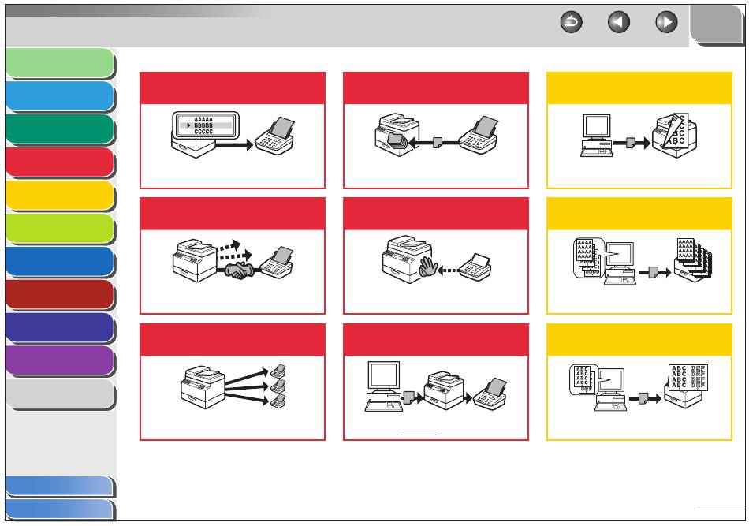Select the yellow sidebar tab
Image resolution: width=749 pixels, height=526 pixels.
60,196
